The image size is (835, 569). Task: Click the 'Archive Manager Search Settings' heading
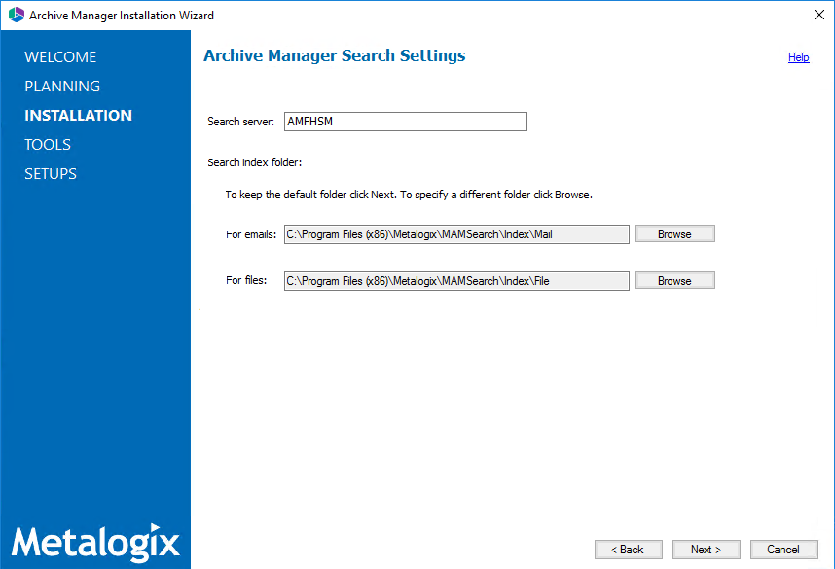tap(335, 55)
